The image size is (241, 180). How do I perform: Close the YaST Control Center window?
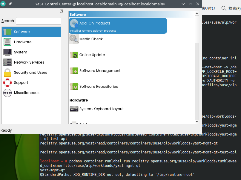(198, 4)
